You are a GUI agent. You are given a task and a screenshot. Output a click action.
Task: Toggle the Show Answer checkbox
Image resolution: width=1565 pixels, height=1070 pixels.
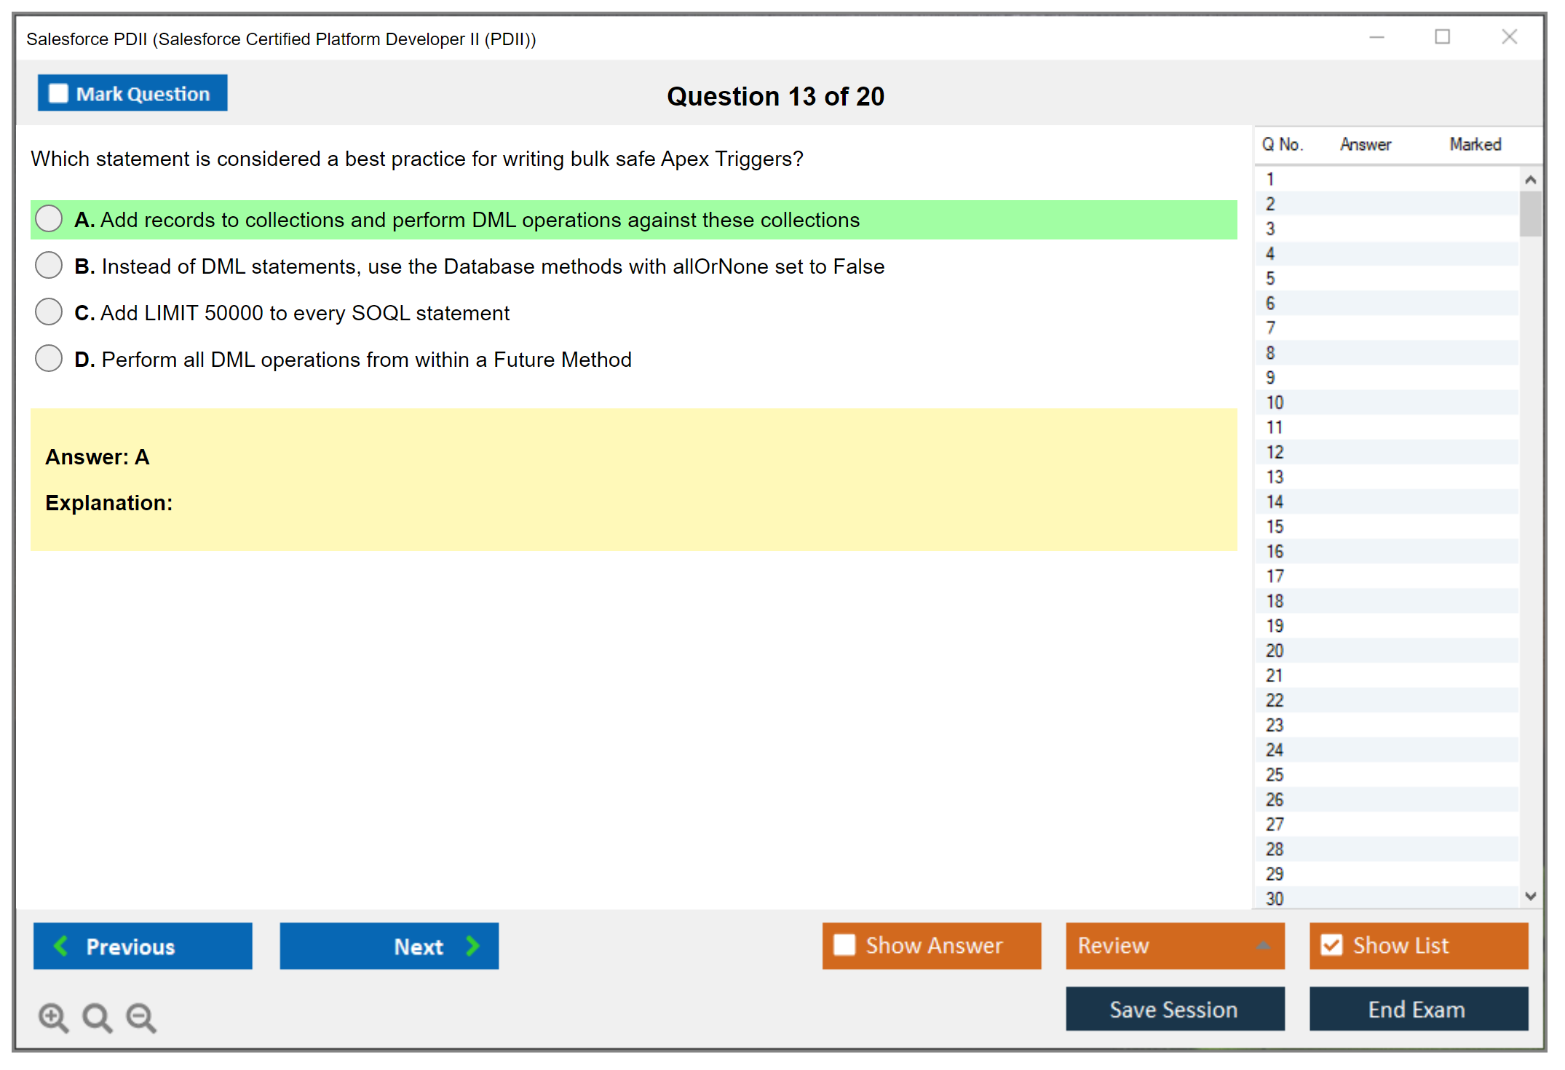844,945
